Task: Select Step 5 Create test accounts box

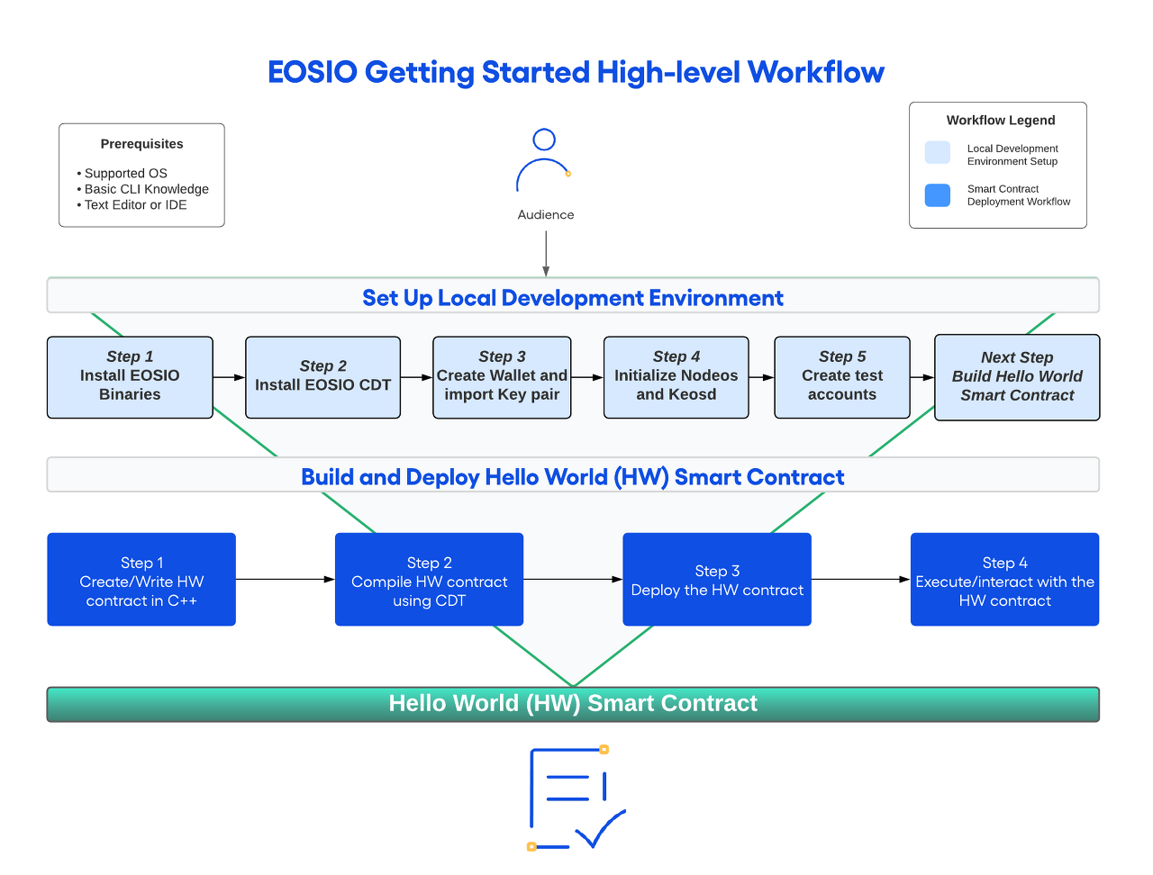Action: [x=842, y=377]
